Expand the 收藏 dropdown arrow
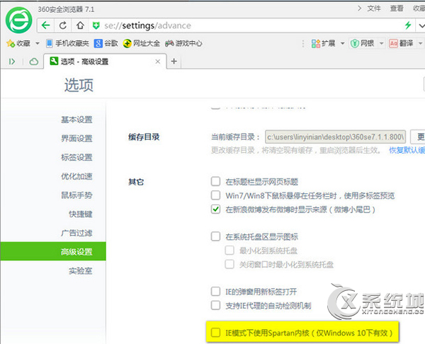The image size is (425, 344). pos(38,43)
